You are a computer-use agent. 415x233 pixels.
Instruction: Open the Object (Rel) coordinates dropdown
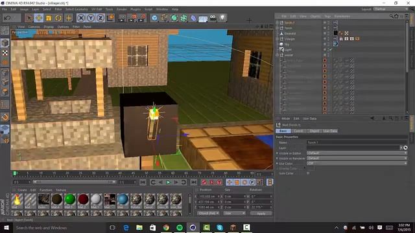(208, 213)
